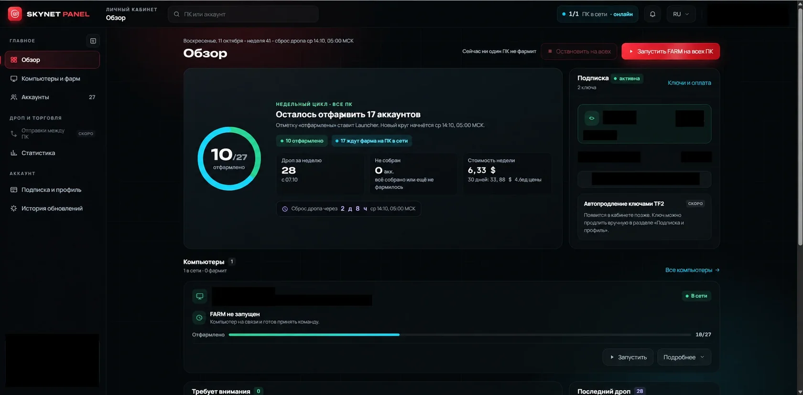Click the clock icon in Сброс дропа timer
This screenshot has width=803, height=395.
tap(285, 209)
